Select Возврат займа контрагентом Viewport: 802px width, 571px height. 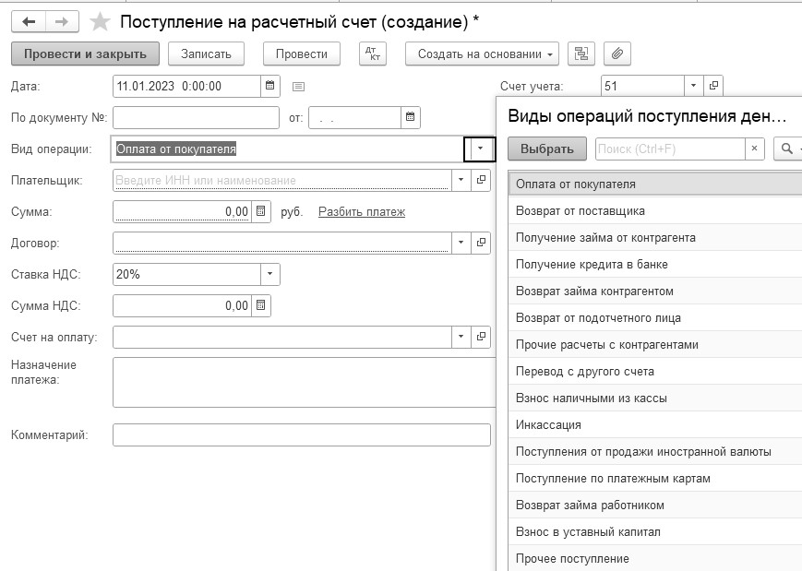point(655,291)
